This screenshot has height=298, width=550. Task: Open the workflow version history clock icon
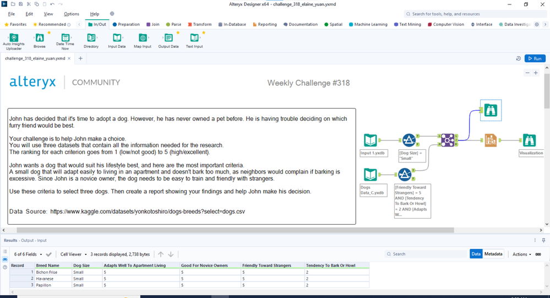point(518,58)
